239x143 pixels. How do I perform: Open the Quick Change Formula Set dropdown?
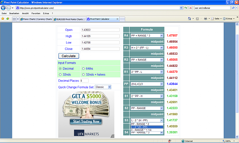[103, 87]
